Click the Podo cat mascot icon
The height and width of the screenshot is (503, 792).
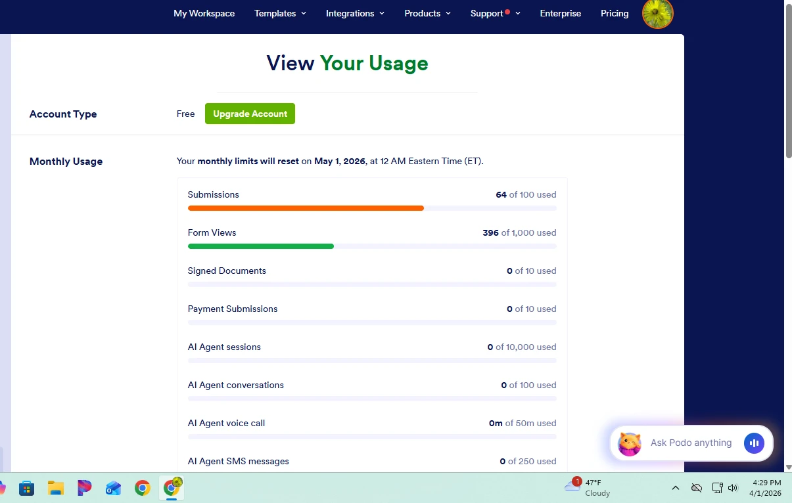630,443
